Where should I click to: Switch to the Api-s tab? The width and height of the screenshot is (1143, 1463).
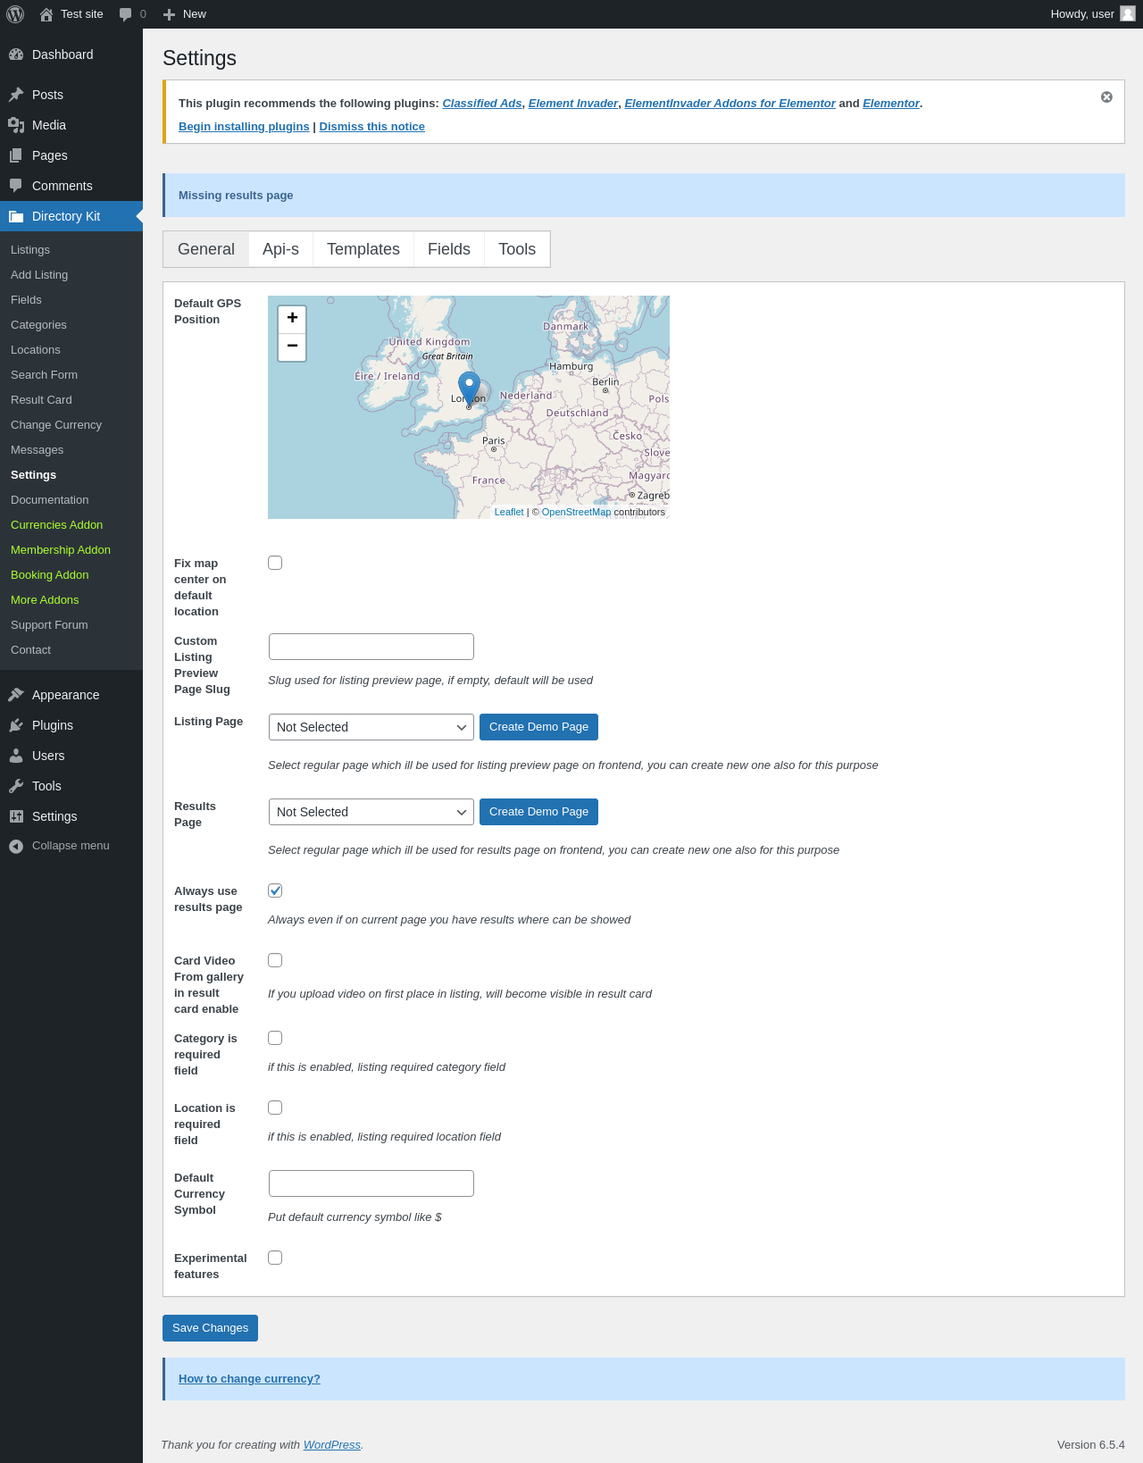(x=280, y=249)
